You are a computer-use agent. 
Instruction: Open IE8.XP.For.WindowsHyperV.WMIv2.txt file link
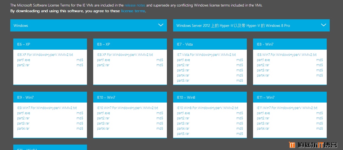[x=125, y=55]
